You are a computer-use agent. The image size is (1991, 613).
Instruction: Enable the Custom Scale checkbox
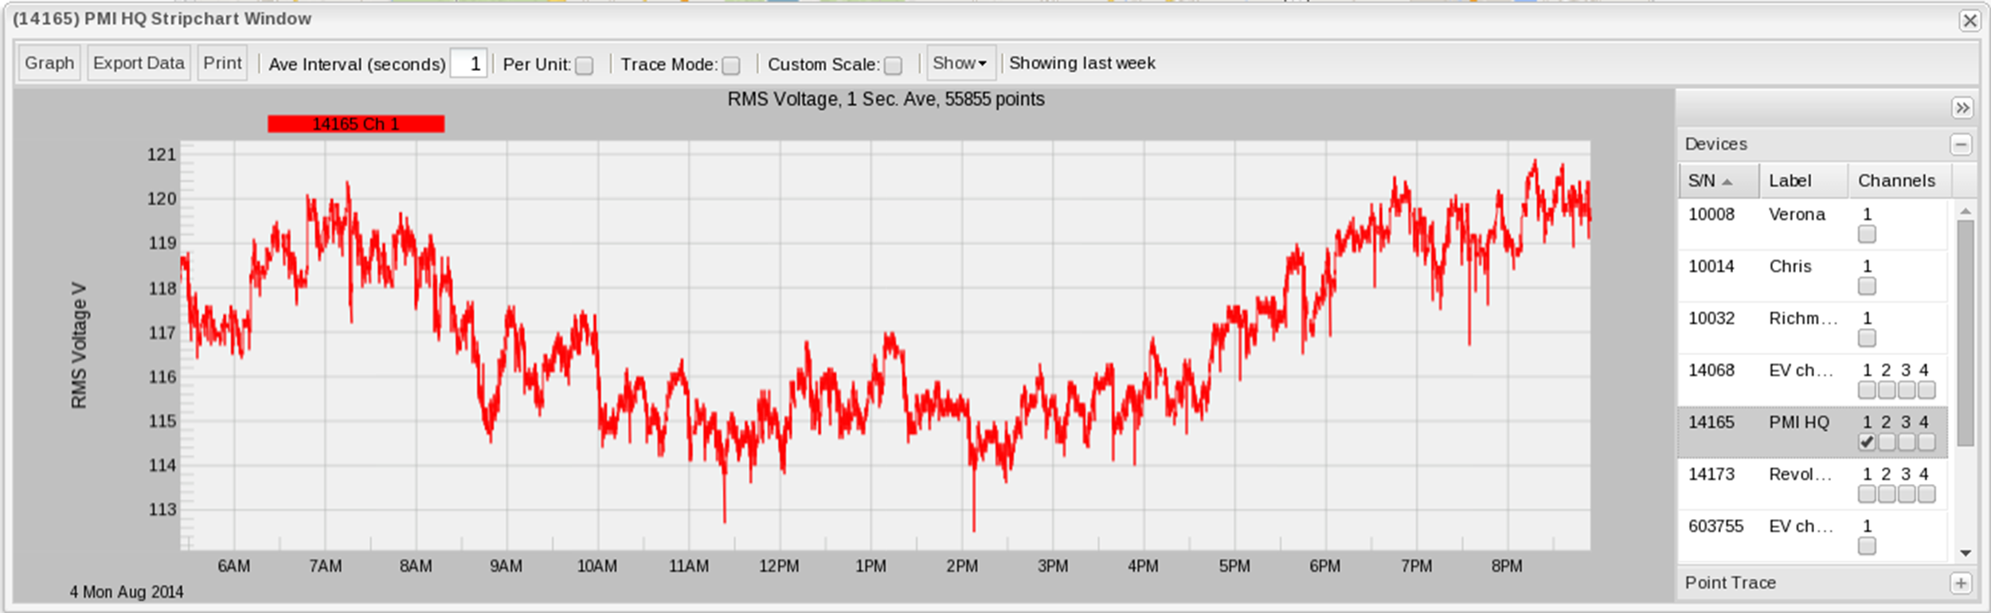[x=894, y=65]
